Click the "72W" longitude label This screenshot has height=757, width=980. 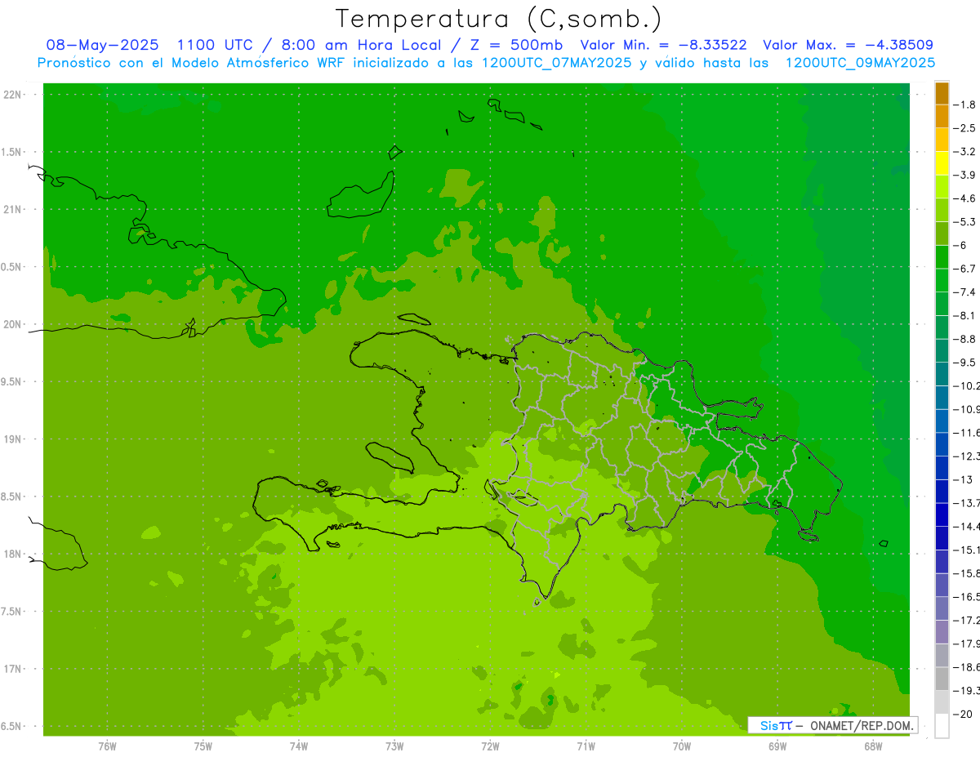click(490, 746)
